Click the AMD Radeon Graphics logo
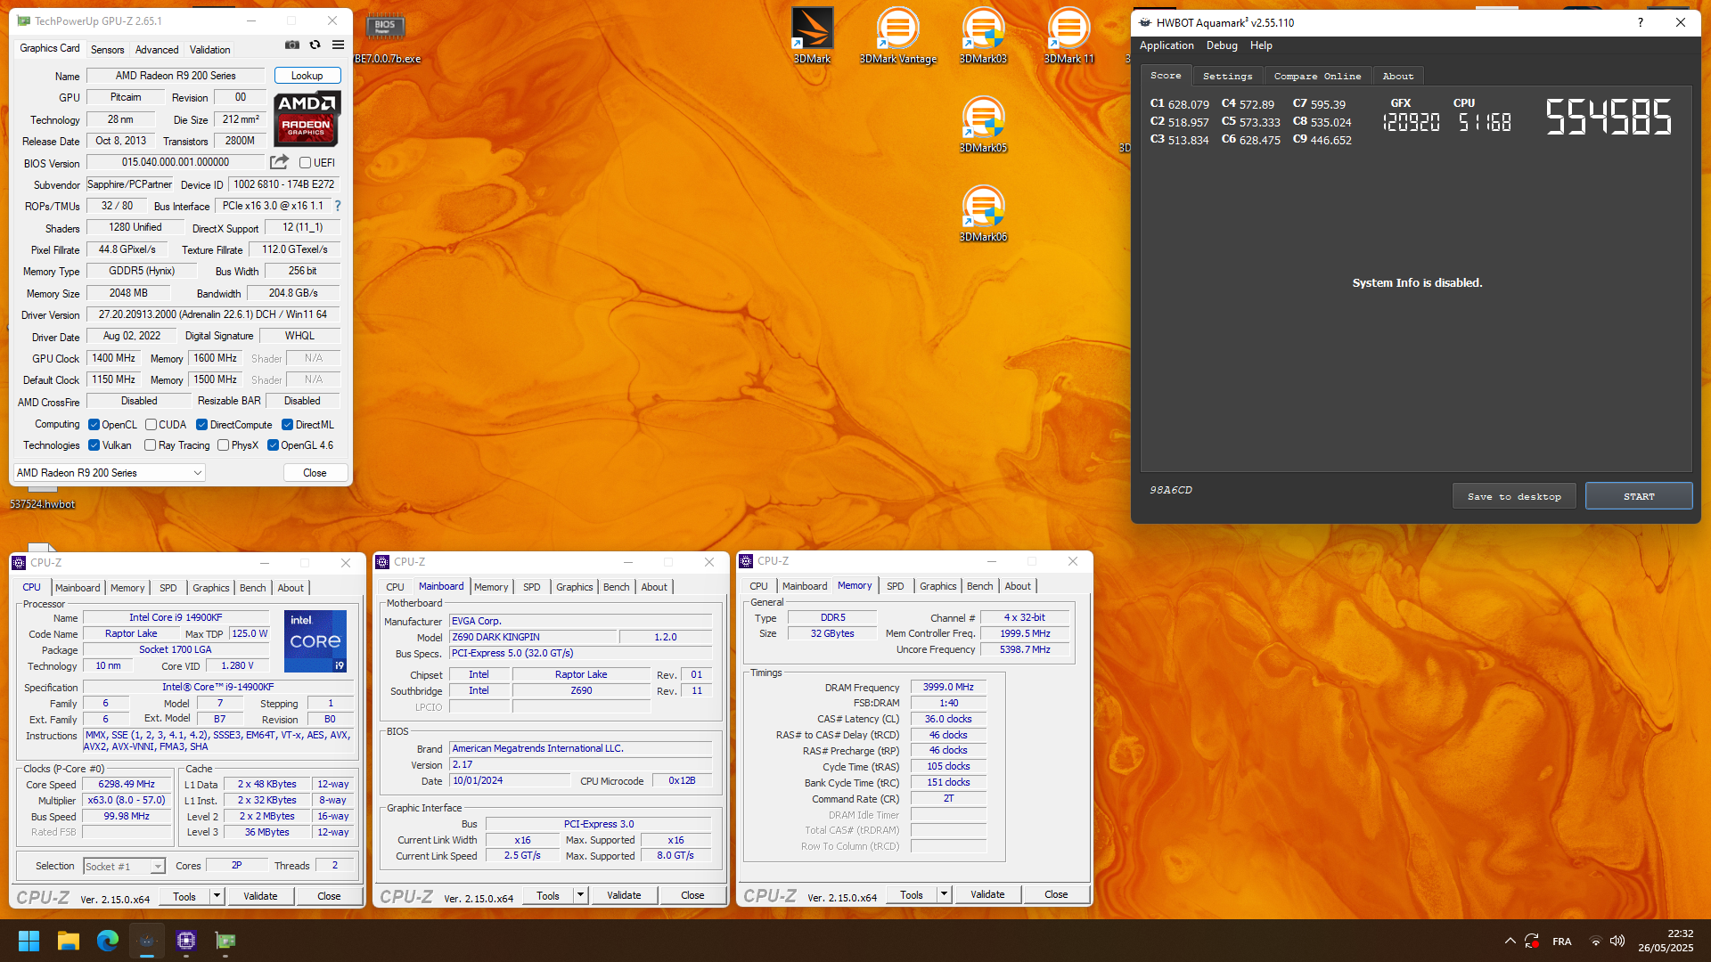The width and height of the screenshot is (1711, 962). 307,118
